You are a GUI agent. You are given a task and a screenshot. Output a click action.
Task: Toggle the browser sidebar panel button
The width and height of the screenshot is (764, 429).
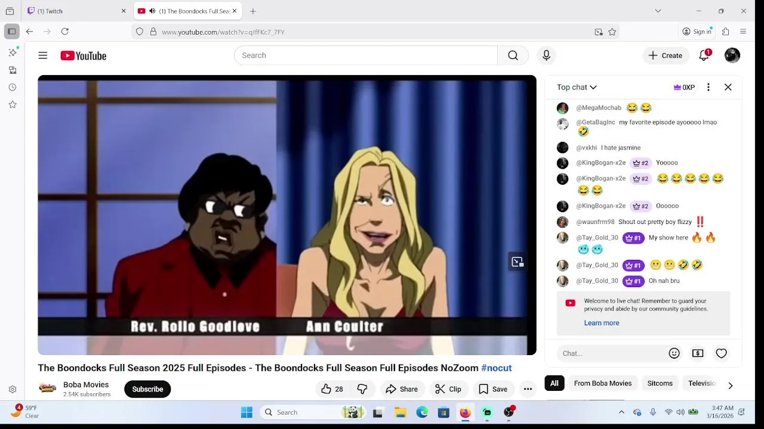pos(11,32)
